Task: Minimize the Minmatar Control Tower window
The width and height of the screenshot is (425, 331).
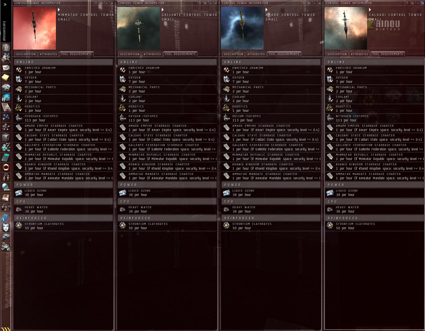Action: tap(106, 3)
